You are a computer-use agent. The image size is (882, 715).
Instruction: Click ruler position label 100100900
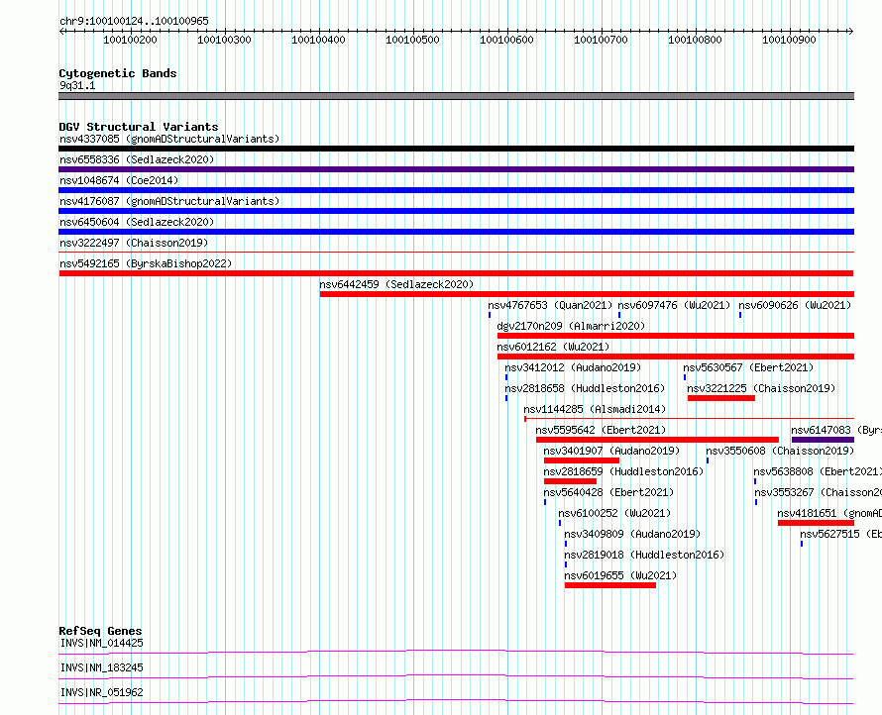[x=789, y=40]
